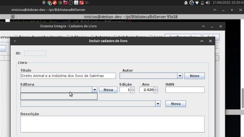Open the notification bell in the tray
This screenshot has height=137, width=244.
186,3
